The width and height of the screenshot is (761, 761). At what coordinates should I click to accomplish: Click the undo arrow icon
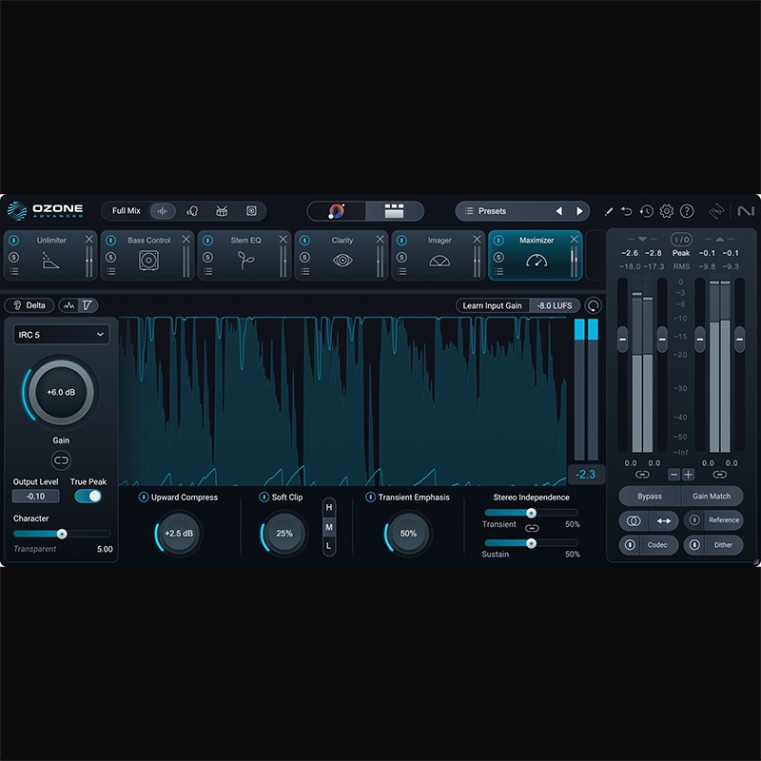coord(627,211)
